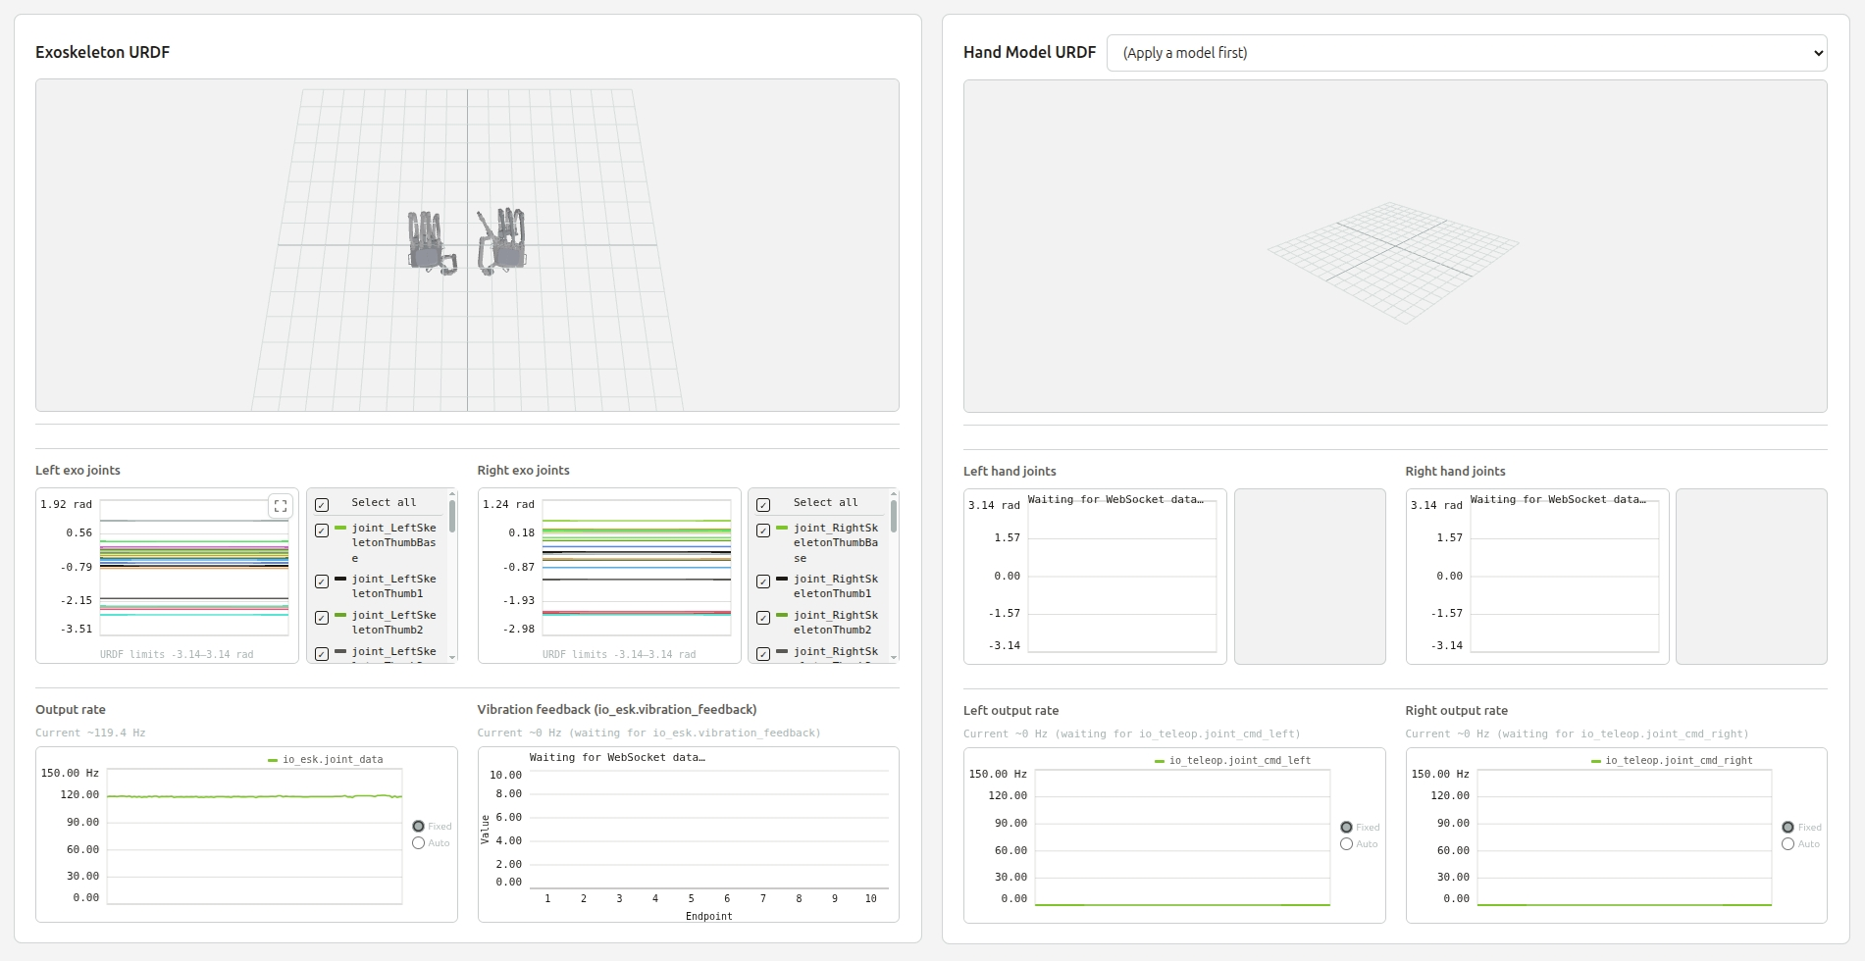Click the Exoskeleton URDF heading
The image size is (1865, 961).
(x=103, y=52)
